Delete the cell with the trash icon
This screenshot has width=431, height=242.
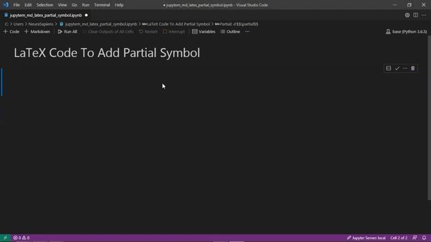click(413, 68)
